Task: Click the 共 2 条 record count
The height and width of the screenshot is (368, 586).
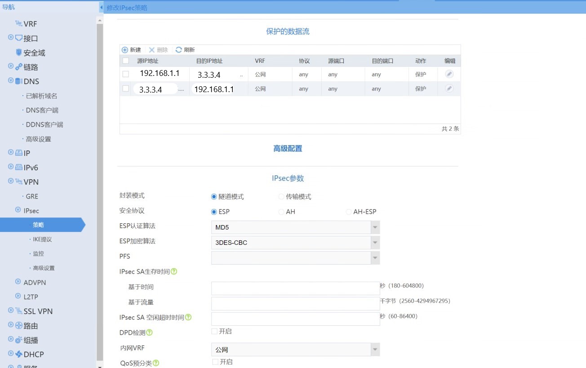Action: coord(450,129)
